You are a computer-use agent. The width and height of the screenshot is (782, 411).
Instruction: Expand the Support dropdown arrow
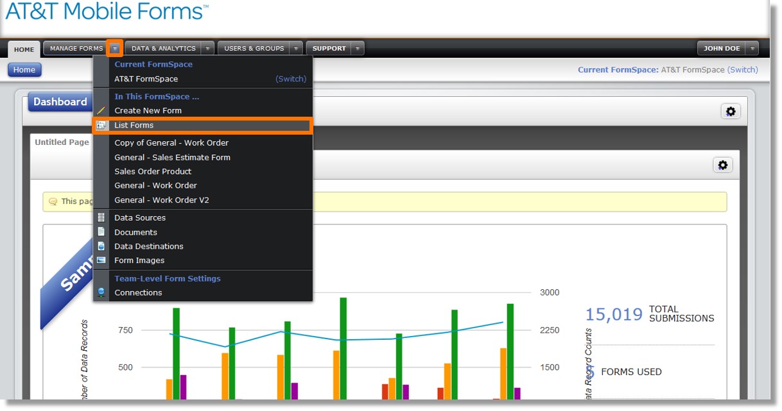pyautogui.click(x=358, y=48)
